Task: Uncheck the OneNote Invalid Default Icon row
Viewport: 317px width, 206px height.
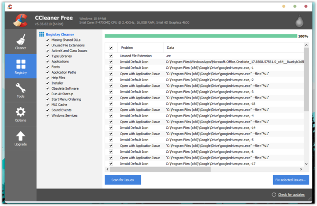Action: click(111, 62)
